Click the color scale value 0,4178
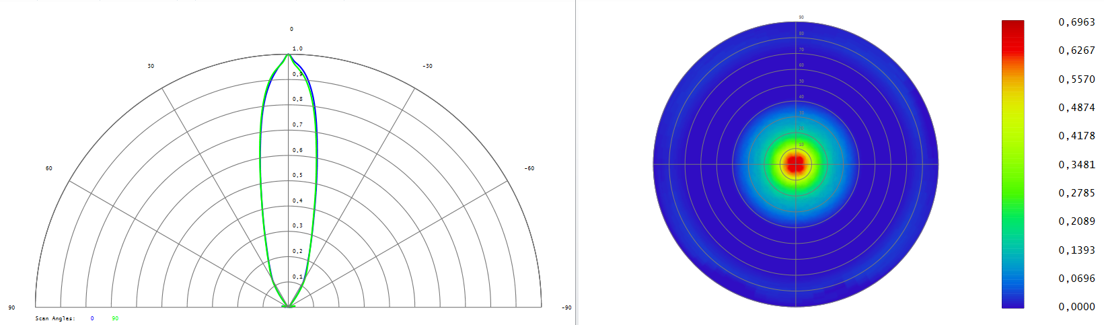The image size is (1104, 325). tap(1076, 135)
